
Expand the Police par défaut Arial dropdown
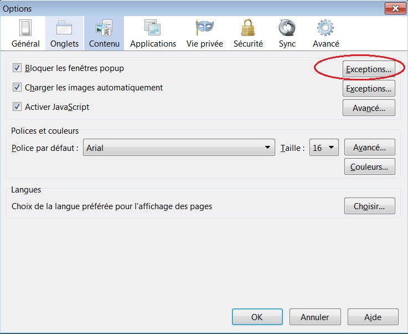(179, 148)
